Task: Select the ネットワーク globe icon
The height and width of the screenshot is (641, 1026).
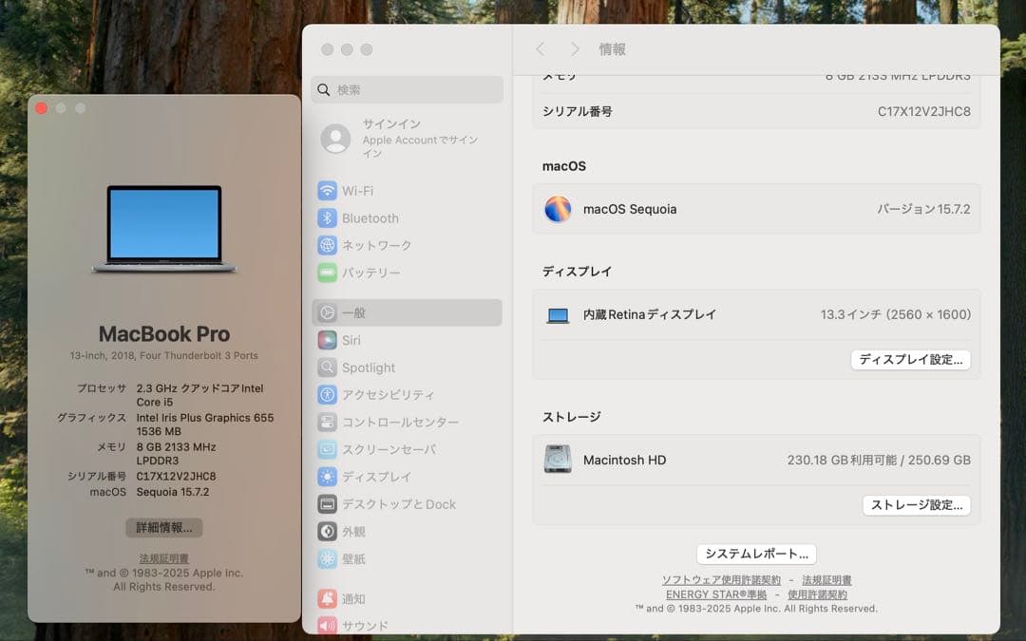Action: click(x=327, y=245)
